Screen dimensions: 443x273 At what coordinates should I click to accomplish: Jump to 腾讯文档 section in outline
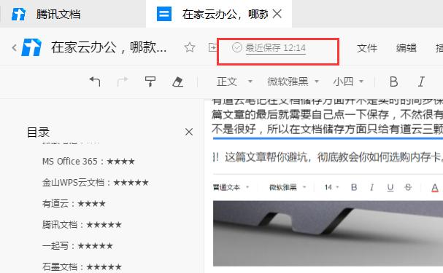(x=82, y=225)
